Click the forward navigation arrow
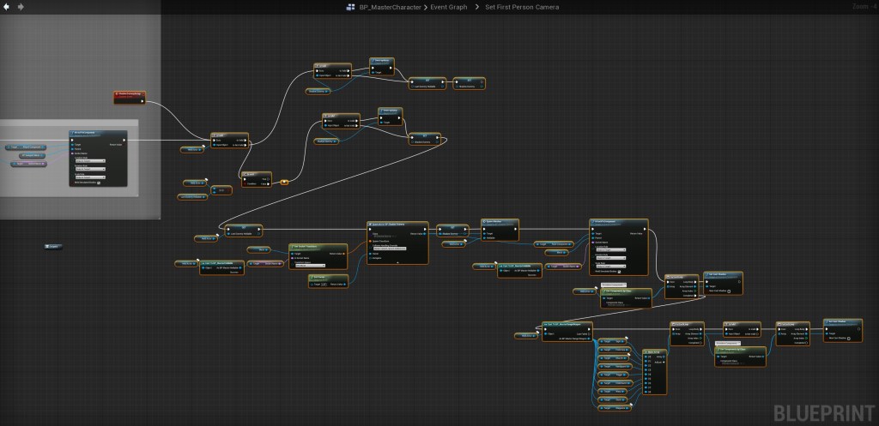 (21, 7)
